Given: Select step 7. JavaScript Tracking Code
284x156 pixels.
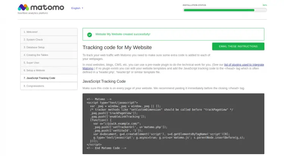Looking at the screenshot, I should click(x=49, y=78).
